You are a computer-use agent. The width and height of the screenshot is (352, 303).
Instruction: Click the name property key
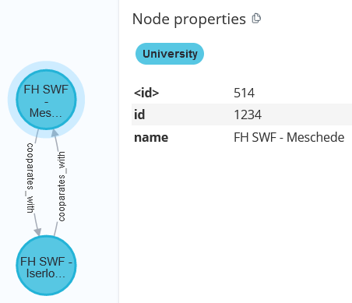click(151, 137)
